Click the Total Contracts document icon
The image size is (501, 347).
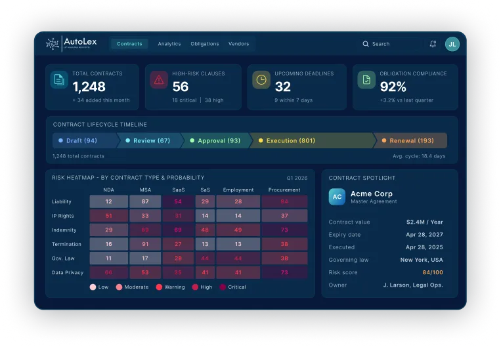59,80
